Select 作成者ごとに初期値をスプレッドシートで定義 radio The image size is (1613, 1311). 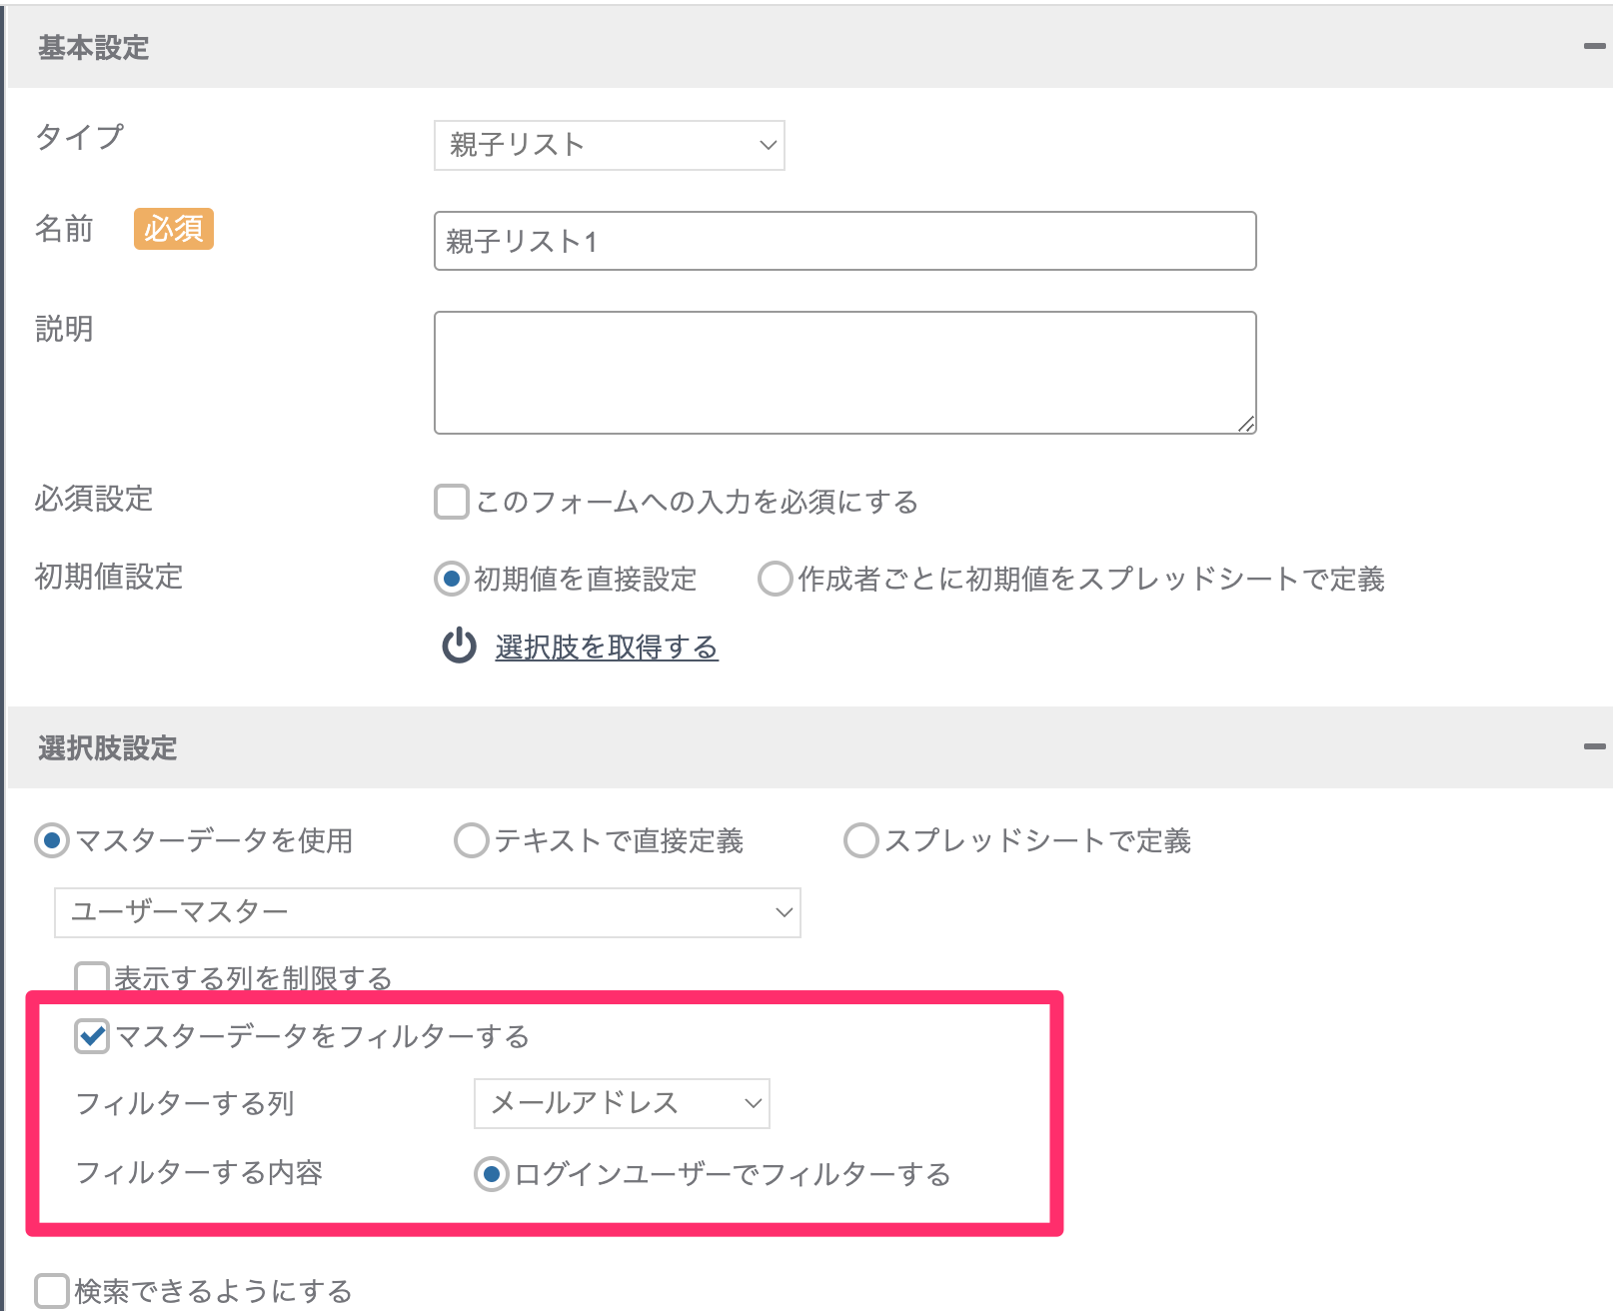[x=775, y=579]
